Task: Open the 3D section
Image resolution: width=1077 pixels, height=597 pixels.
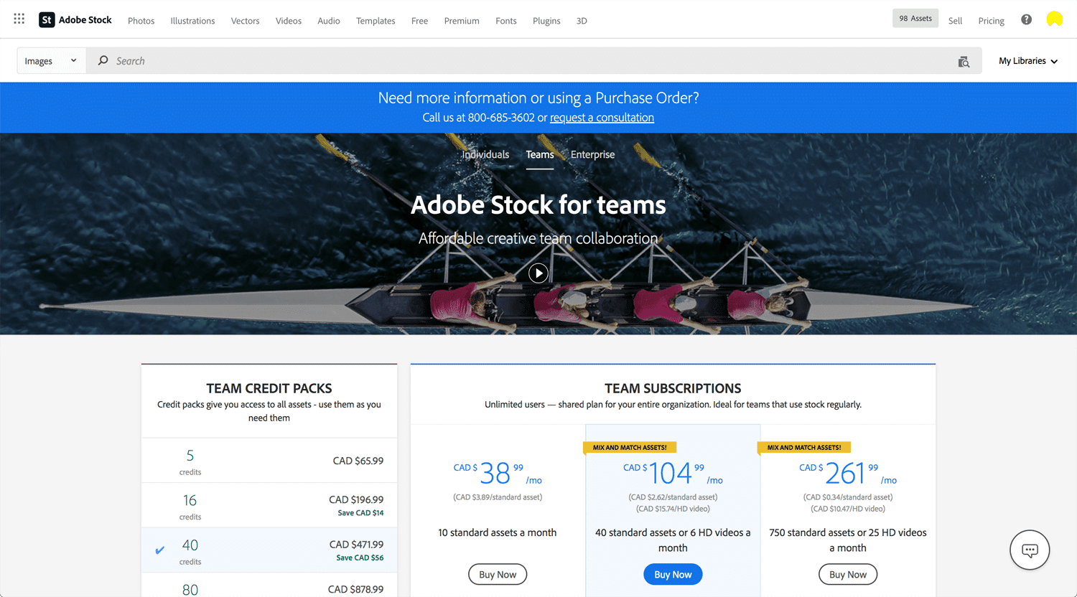Action: click(582, 21)
